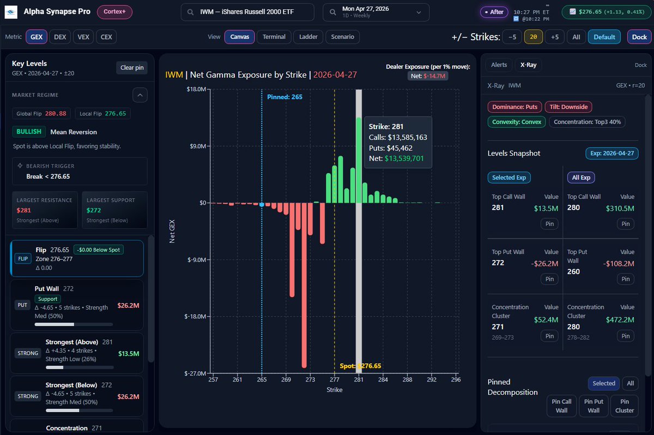Viewport: 654px width, 435px height.
Task: Select the VEX metric
Action: coord(83,37)
